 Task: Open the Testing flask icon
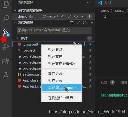coord(6,75)
